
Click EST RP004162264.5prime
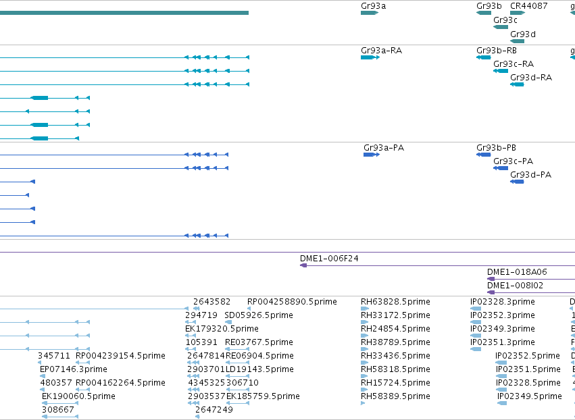click(x=82, y=390)
